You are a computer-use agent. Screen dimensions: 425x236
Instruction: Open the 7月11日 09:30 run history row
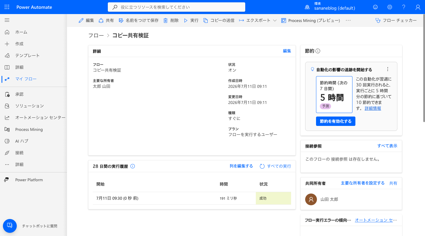(x=192, y=198)
